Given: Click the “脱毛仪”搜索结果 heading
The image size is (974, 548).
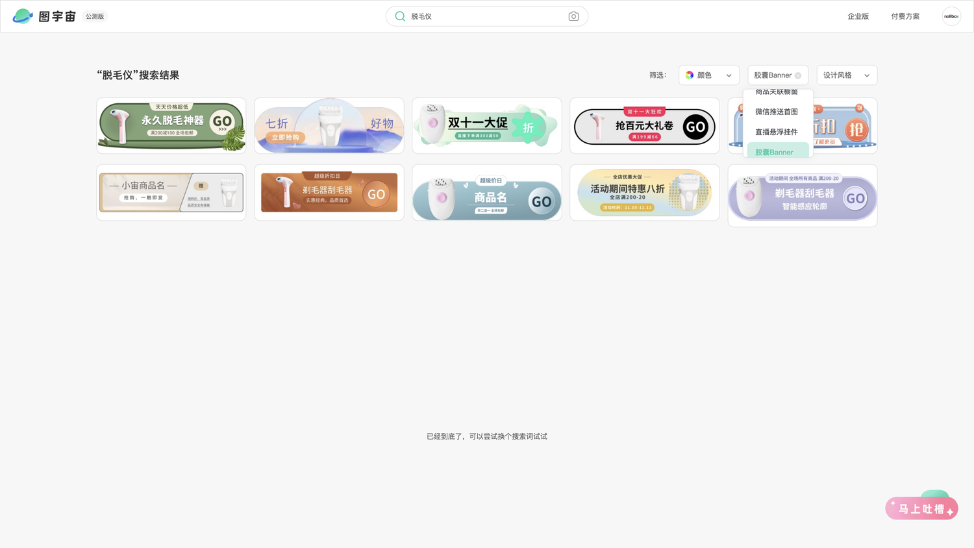Looking at the screenshot, I should [x=138, y=75].
